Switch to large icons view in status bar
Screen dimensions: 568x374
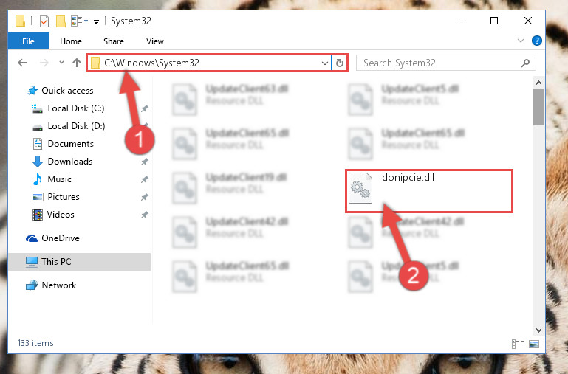pos(534,344)
